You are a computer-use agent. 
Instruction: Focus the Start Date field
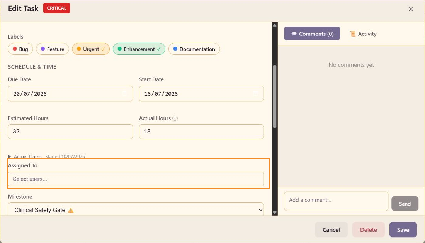point(201,94)
